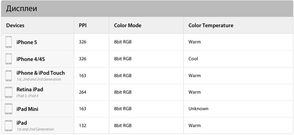Click the Unknown temperature value for iPad Mini

199,109
